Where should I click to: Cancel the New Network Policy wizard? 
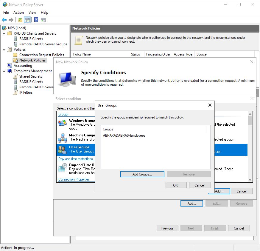click(239, 228)
